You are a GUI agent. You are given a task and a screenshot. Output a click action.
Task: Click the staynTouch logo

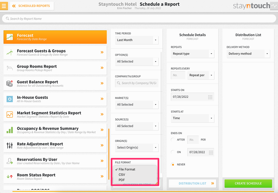(x=251, y=6)
